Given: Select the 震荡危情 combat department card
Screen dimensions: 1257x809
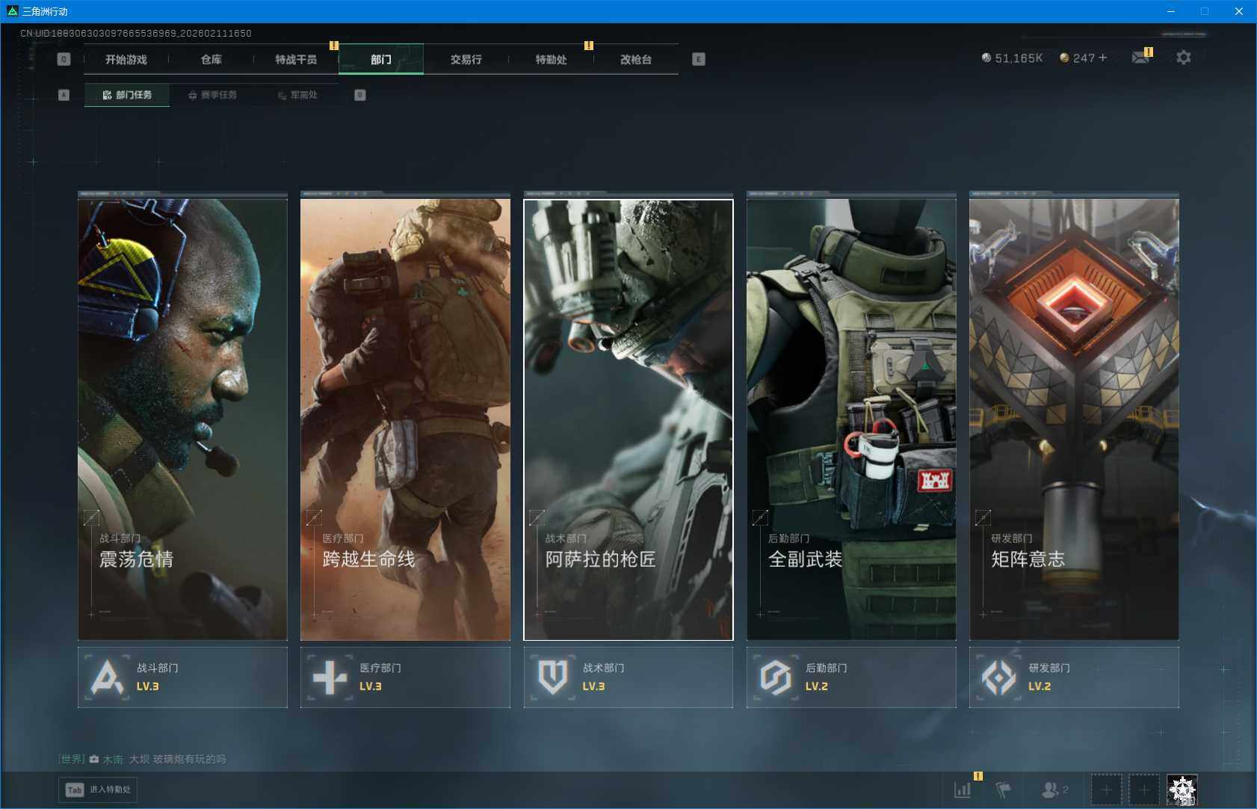Looking at the screenshot, I should click(x=182, y=419).
